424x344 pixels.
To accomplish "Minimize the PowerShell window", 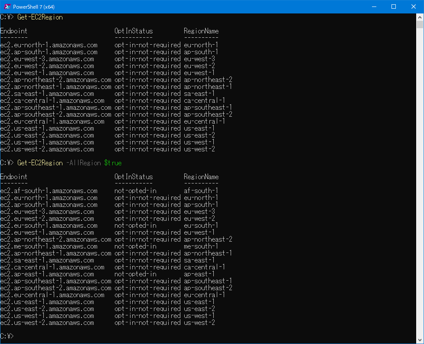I will coord(374,6).
